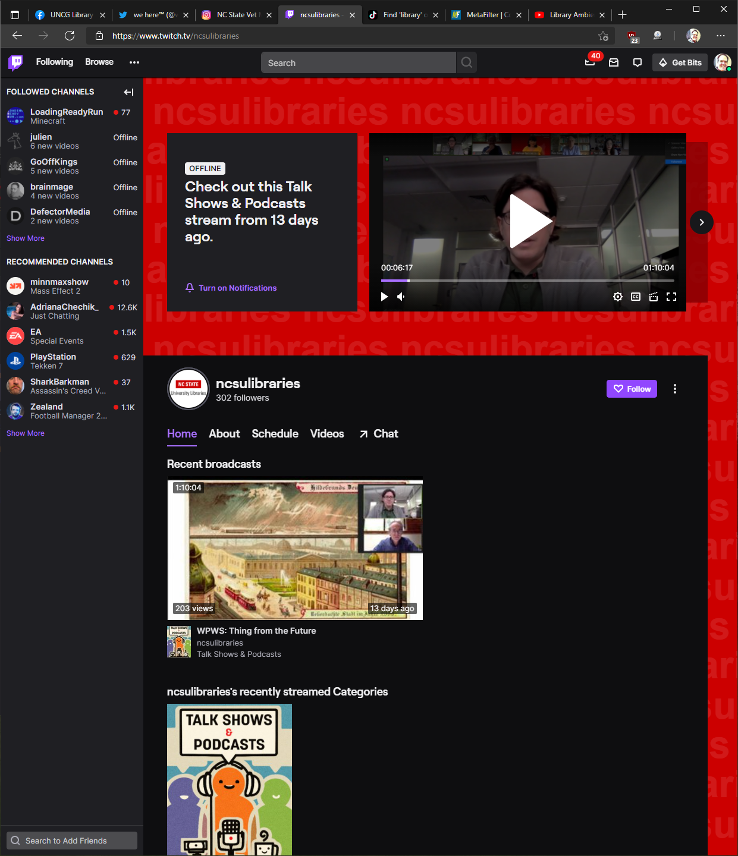Expand Show More under followed channels
Image resolution: width=738 pixels, height=856 pixels.
coord(26,238)
